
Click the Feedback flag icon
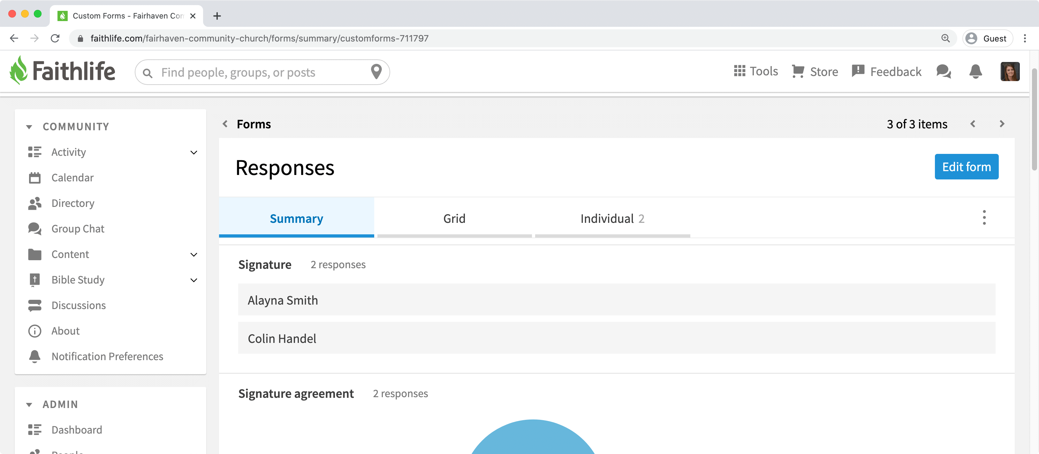click(x=858, y=71)
